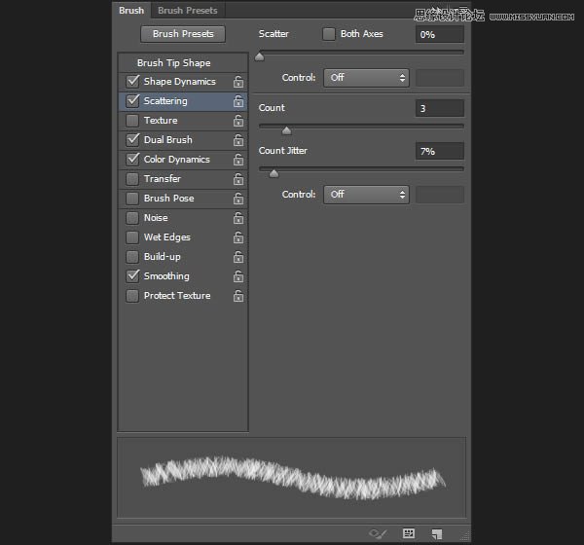Open the Scatter Control dropdown
The image size is (584, 545).
tap(367, 78)
